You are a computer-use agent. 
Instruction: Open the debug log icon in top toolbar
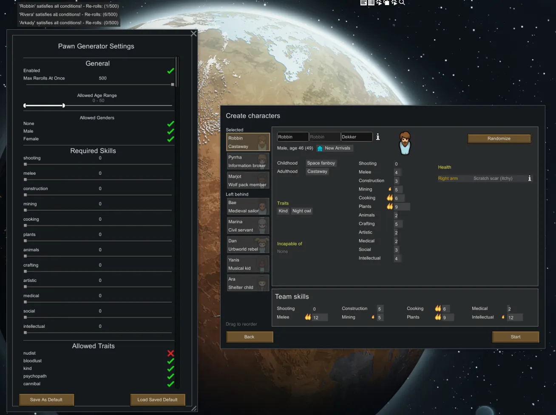pos(363,3)
